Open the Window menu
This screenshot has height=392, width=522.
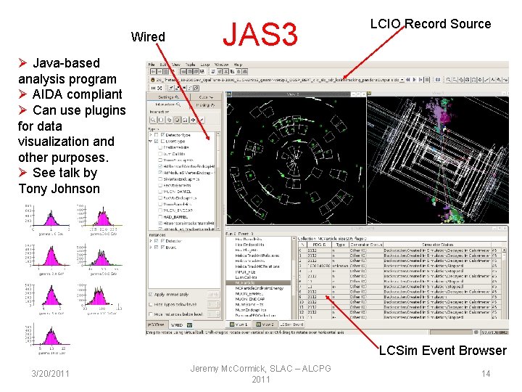pos(221,65)
